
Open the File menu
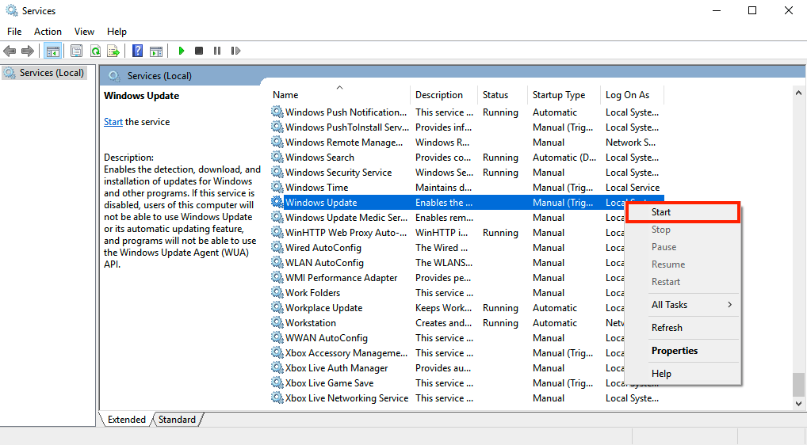14,32
